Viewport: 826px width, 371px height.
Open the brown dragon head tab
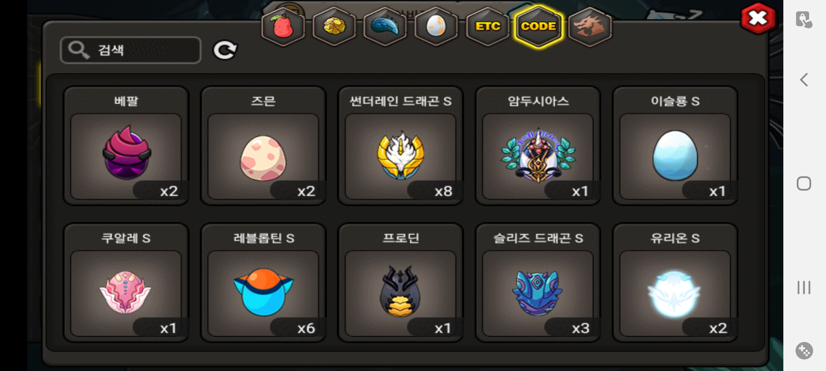pos(590,26)
